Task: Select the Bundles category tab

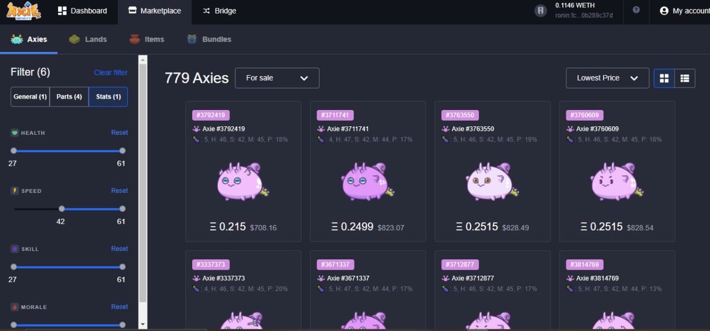Action: pos(209,40)
